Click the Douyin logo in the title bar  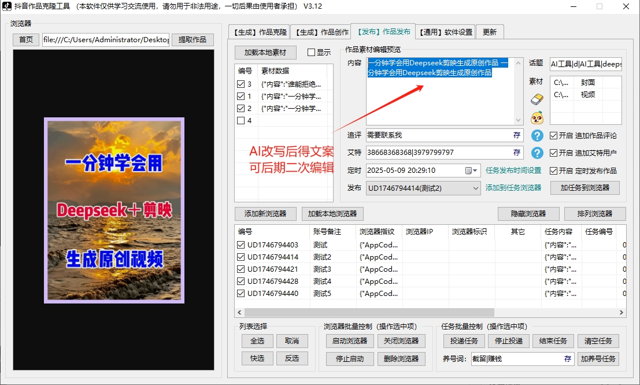(x=7, y=6)
